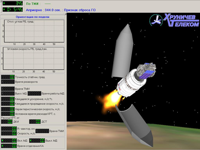The image size is (200, 150).
Task: Click the green diamond beside elapsed time 0:5:45
Action: click(4, 9)
